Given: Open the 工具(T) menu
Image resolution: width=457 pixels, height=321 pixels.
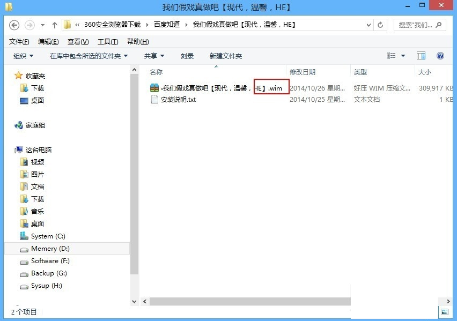Looking at the screenshot, I should [107, 42].
